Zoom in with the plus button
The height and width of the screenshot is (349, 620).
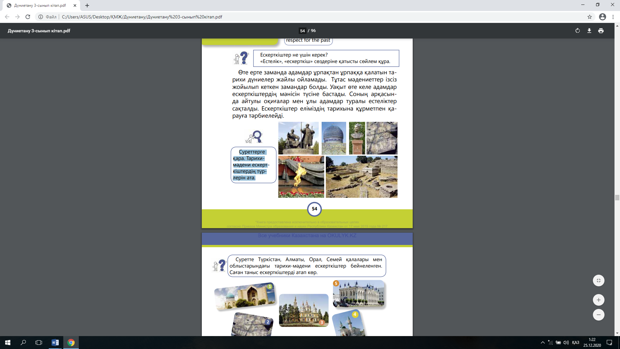(598, 300)
